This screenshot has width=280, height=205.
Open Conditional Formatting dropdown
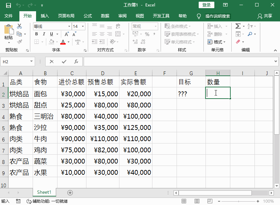(x=178, y=26)
